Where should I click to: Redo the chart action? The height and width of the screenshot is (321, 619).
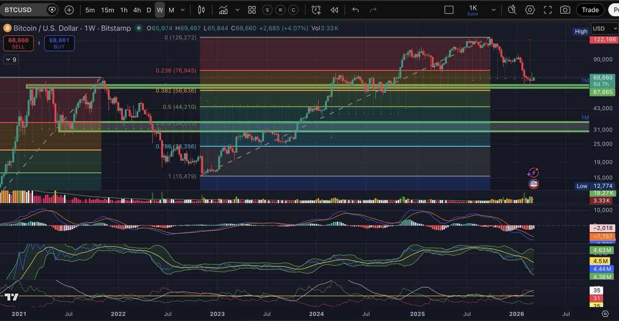point(373,10)
